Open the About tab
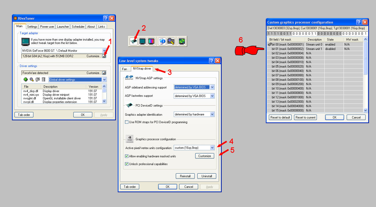Image resolution: width=376 pixels, height=207 pixels. tap(91, 27)
